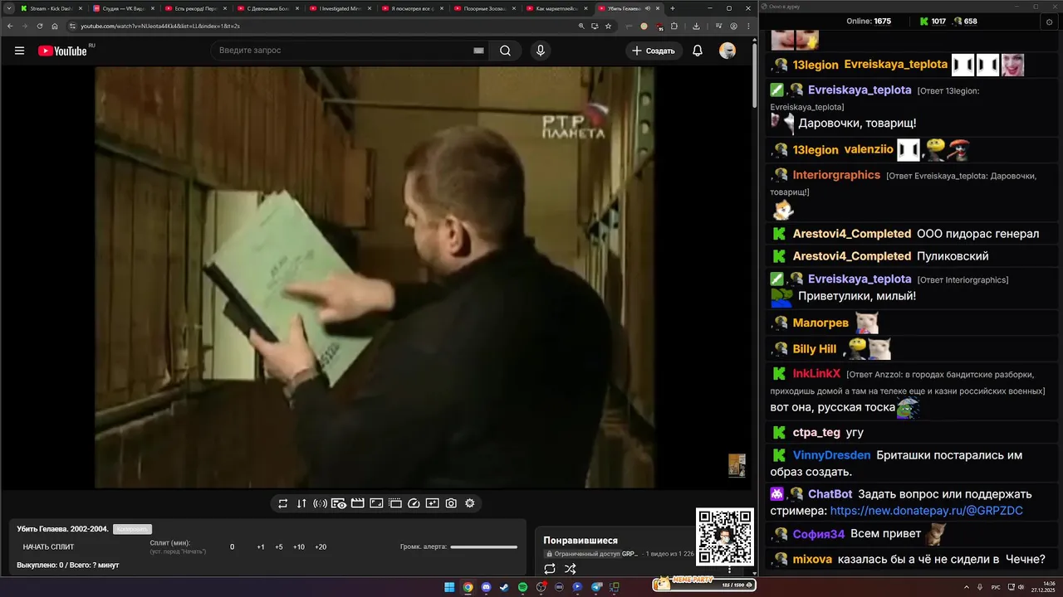Screen dimensions: 1063x597
Task: Open Steam from the taskbar
Action: (504, 587)
